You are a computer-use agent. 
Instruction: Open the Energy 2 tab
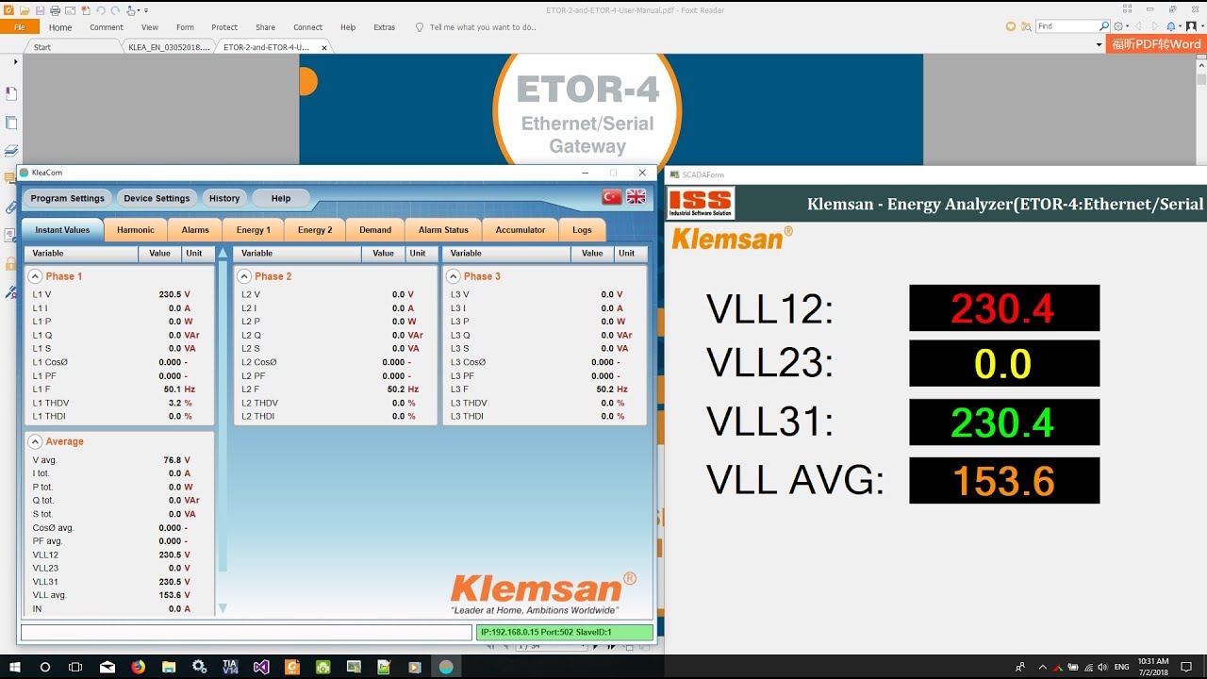click(315, 230)
